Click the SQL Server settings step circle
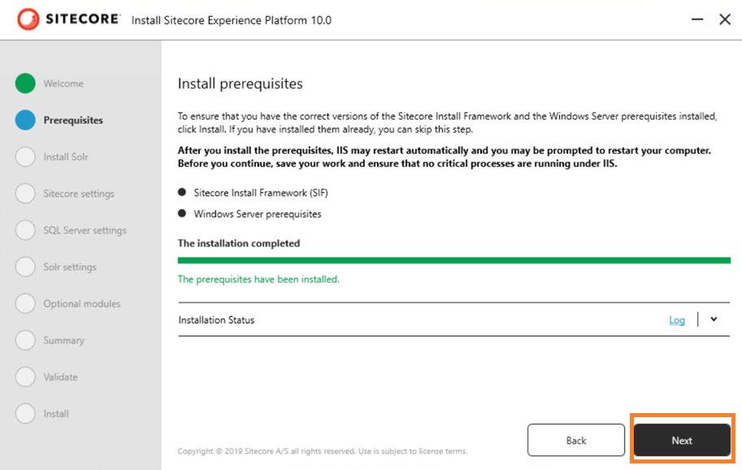This screenshot has height=470, width=742. coord(25,230)
